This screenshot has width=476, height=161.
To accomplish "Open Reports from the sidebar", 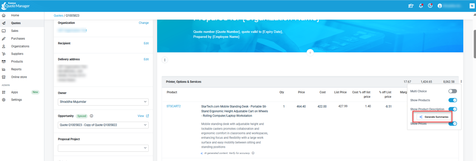I will point(16,69).
